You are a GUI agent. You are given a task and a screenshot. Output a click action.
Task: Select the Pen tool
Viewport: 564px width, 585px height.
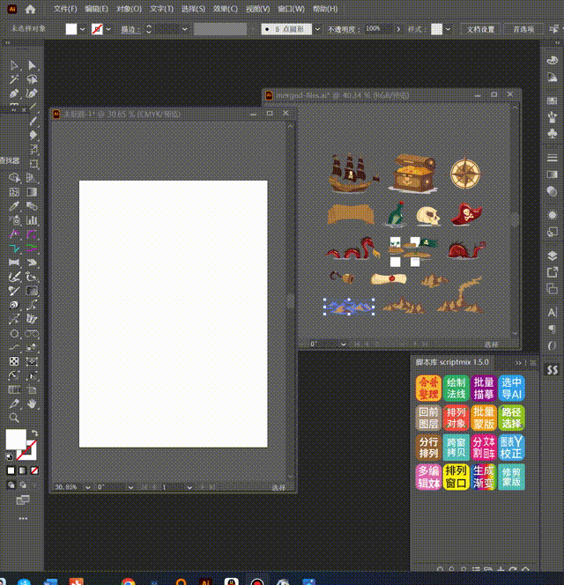14,93
